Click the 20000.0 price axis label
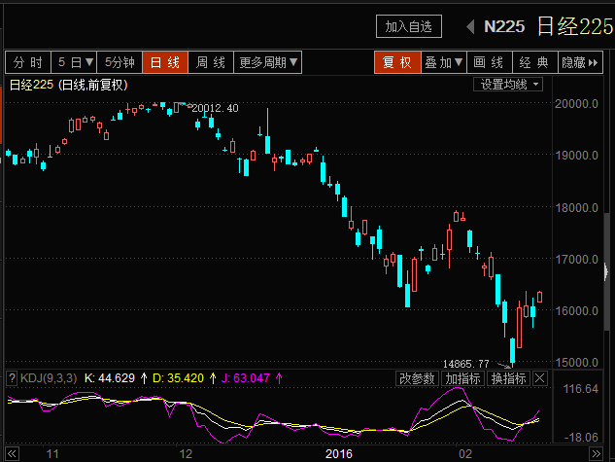This screenshot has width=615, height=462. [576, 104]
